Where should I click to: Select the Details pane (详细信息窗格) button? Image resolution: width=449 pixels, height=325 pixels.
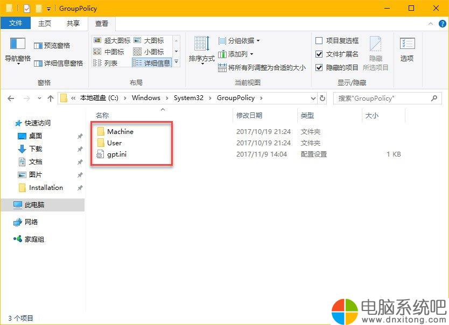click(58, 63)
